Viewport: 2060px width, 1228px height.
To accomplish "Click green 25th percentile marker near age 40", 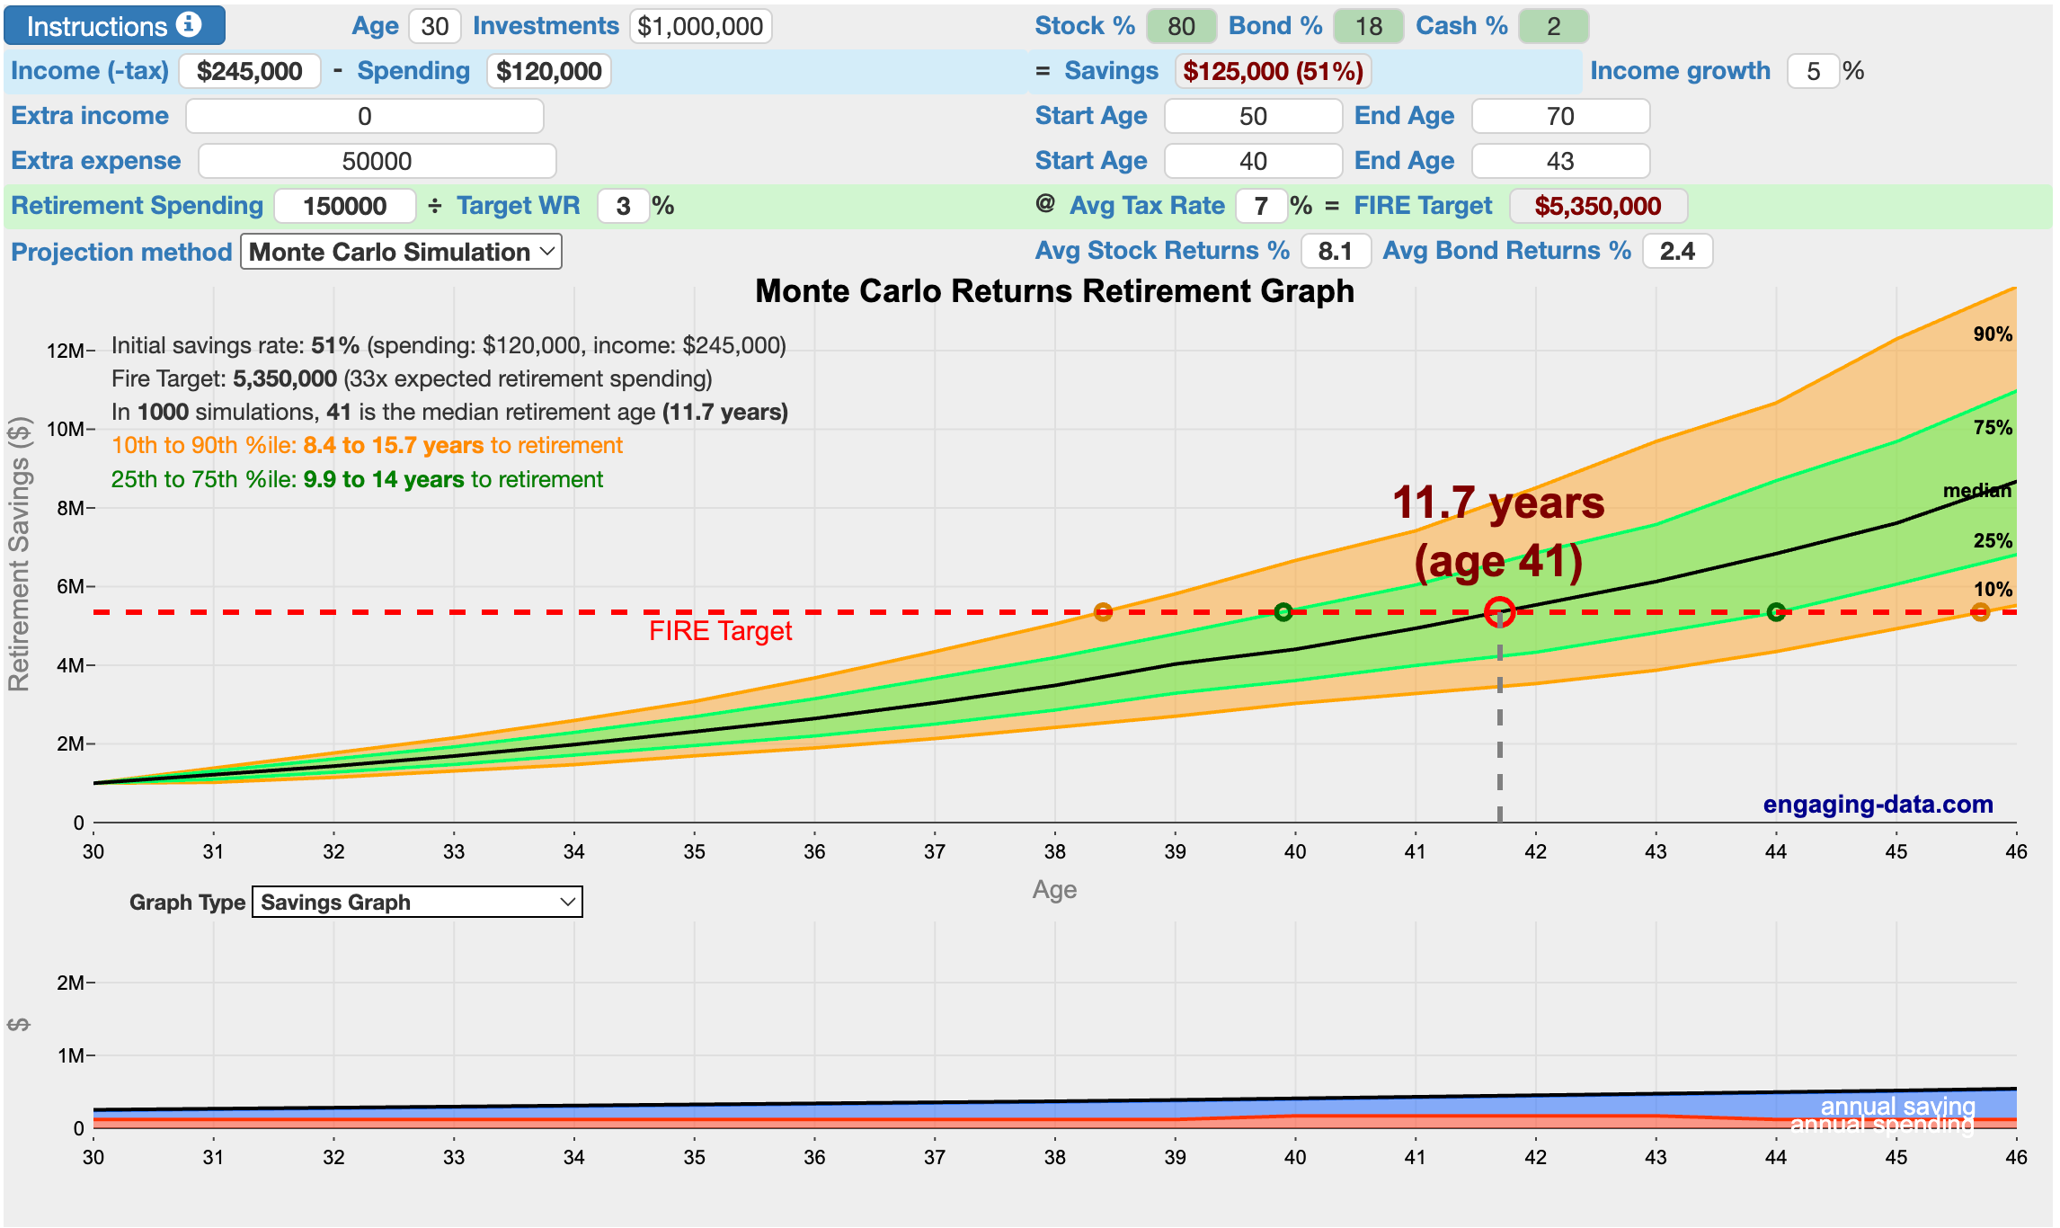I will pyautogui.click(x=1283, y=612).
